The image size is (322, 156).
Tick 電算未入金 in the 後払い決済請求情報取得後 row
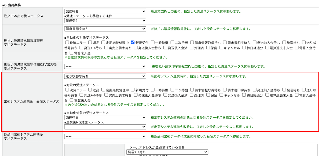click(x=72, y=53)
